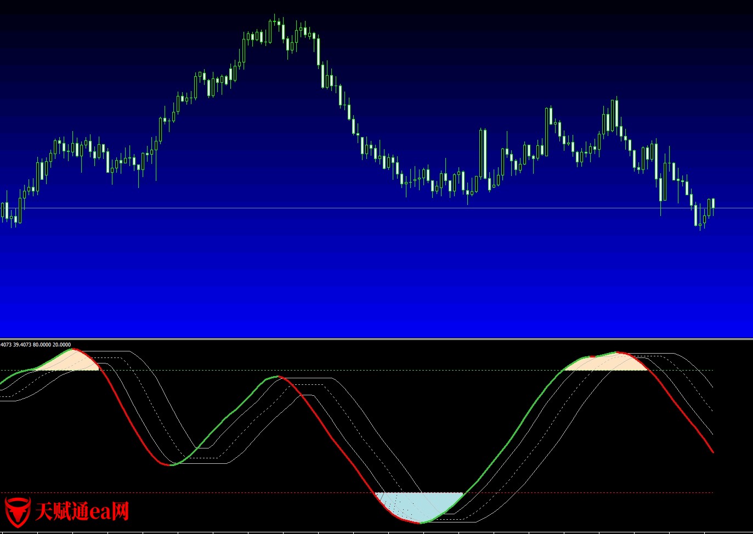This screenshot has width=753, height=534.
Task: Click the small red segment on right peak
Action: [x=592, y=357]
